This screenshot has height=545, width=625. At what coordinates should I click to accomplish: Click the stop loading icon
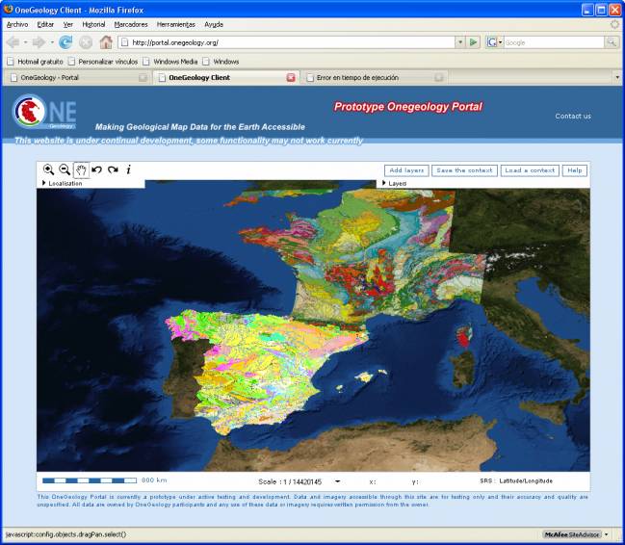pos(86,41)
